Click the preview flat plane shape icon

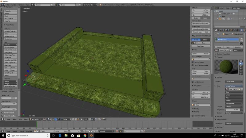(x=241, y=61)
